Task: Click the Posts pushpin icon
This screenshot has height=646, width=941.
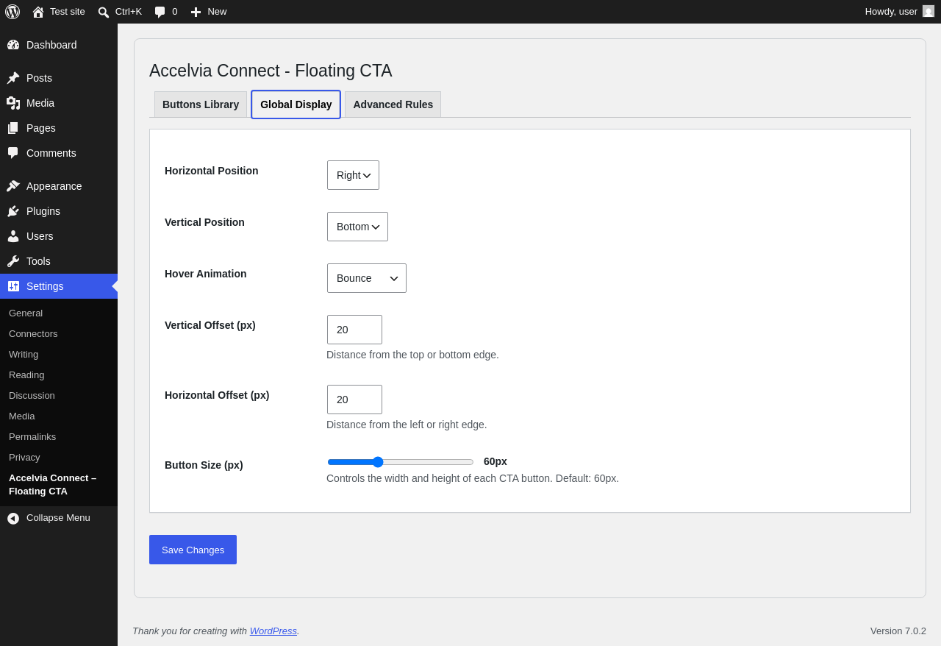Action: click(13, 78)
